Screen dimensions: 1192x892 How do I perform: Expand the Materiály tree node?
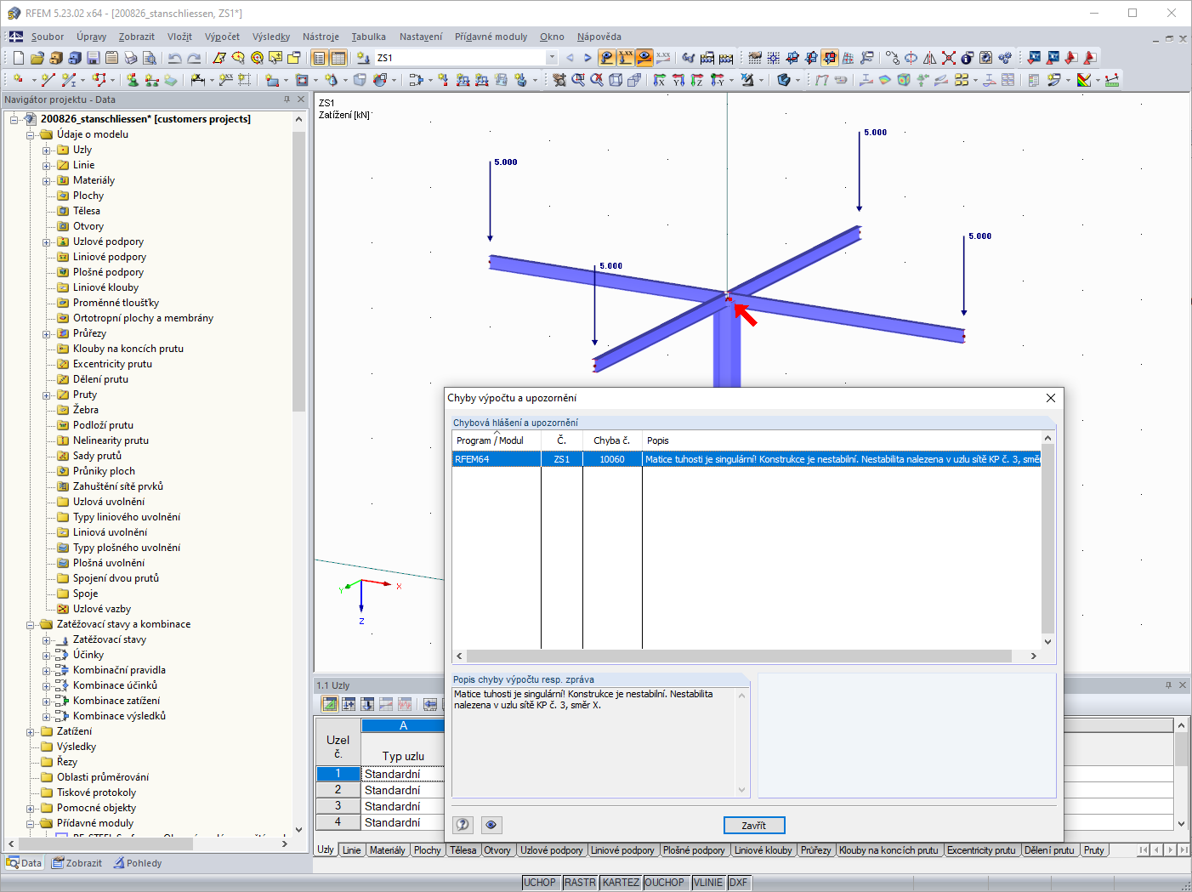(x=47, y=181)
